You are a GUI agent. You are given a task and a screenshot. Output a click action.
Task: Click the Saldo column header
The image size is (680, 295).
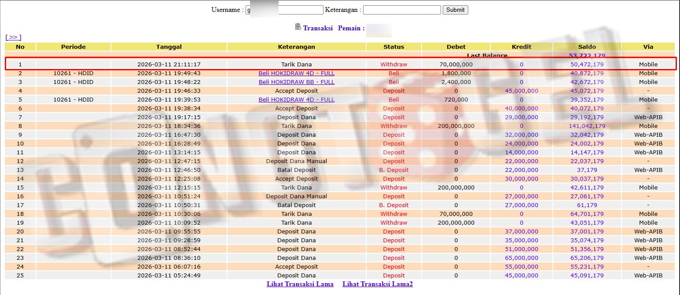tap(587, 47)
